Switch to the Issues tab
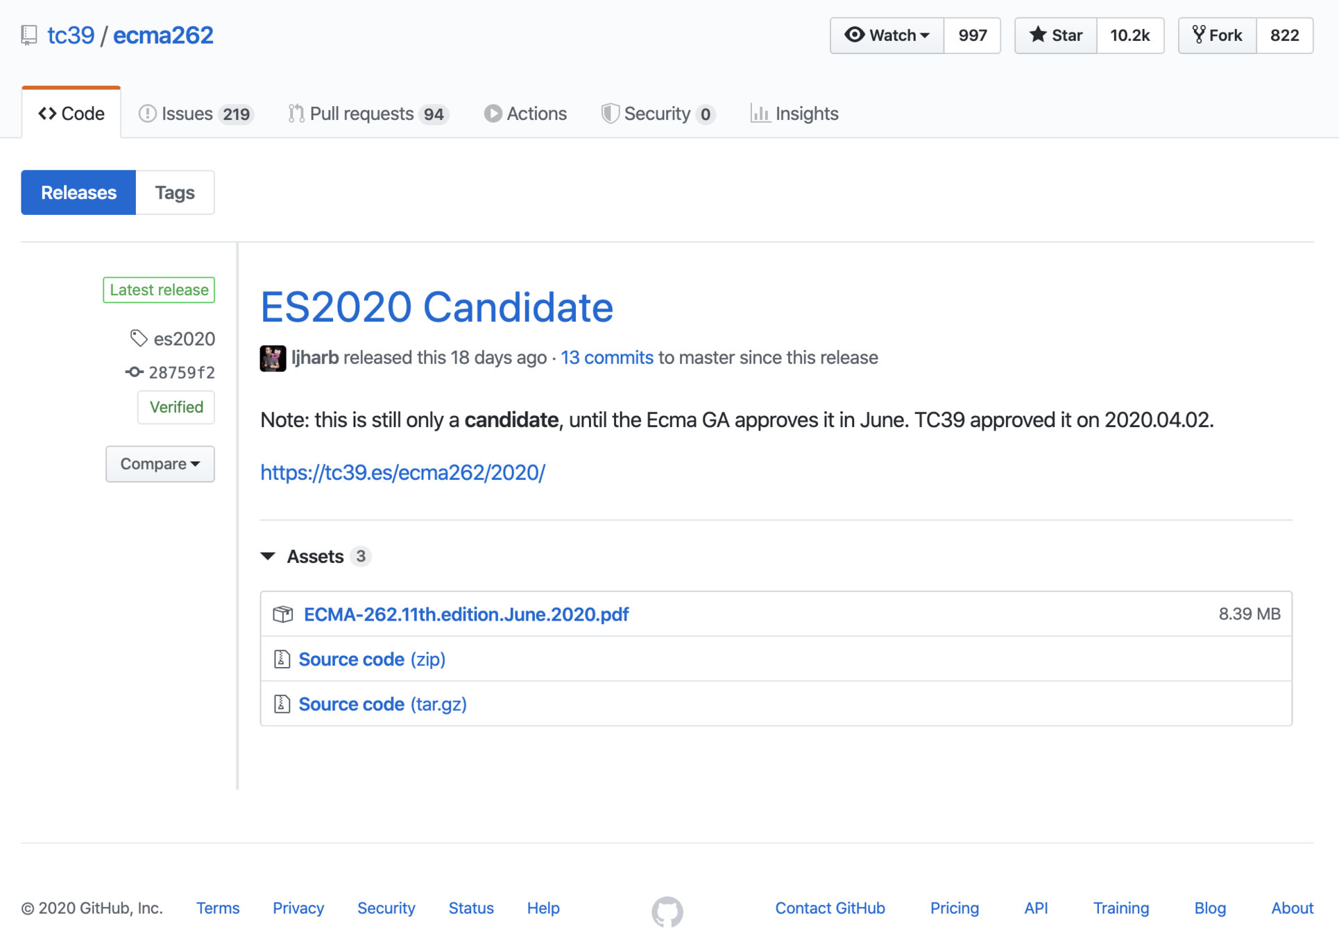This screenshot has height=936, width=1339. pos(196,114)
